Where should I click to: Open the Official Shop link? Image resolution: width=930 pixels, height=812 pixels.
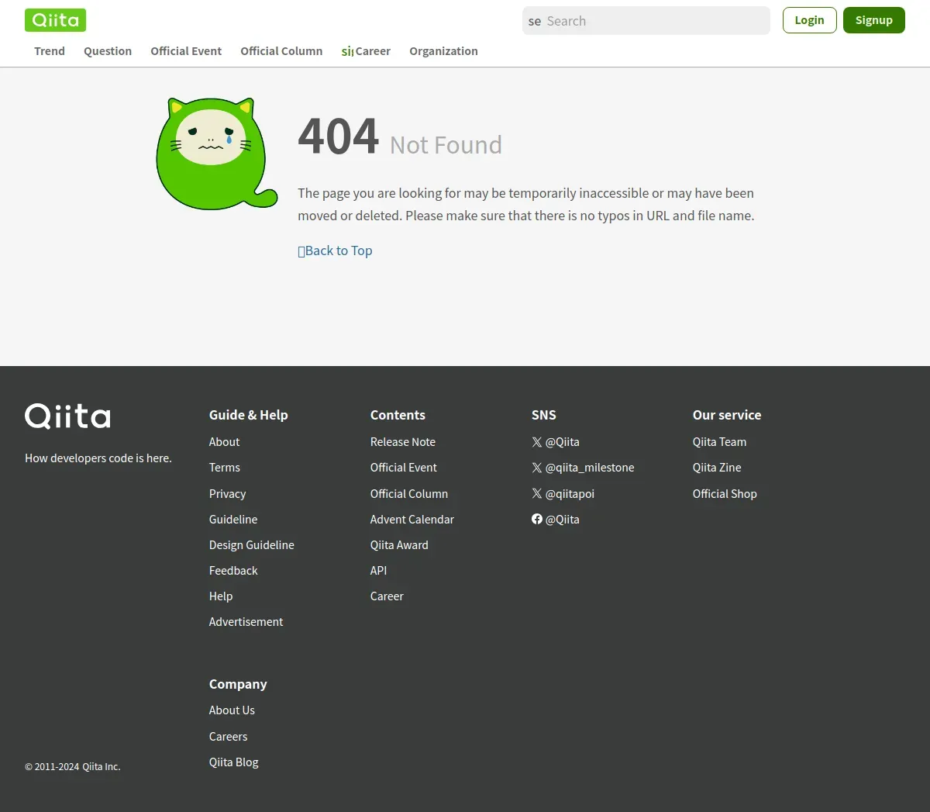tap(725, 494)
